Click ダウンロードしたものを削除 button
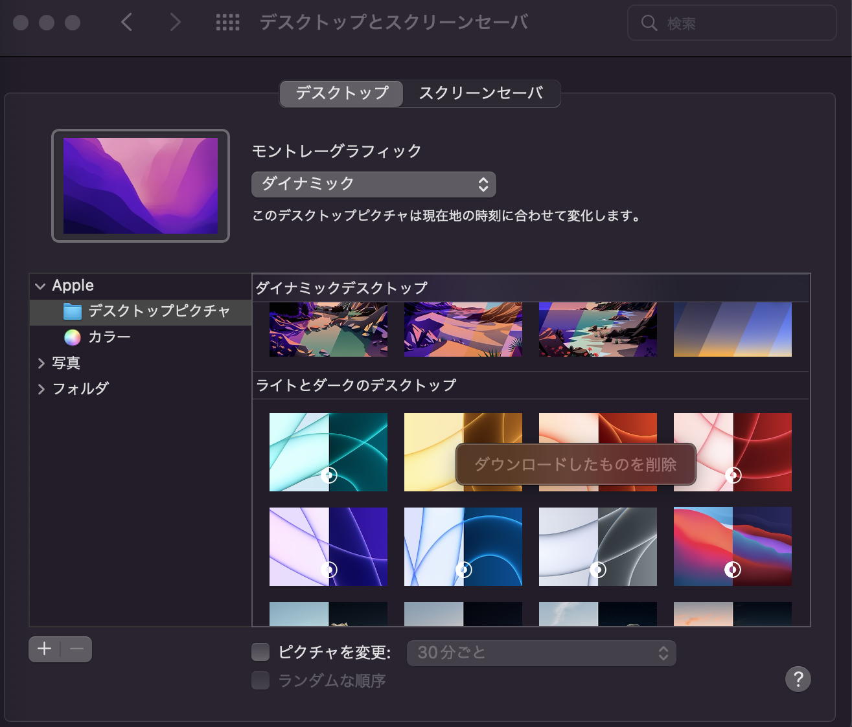Screen dimensions: 852x727 point(575,464)
